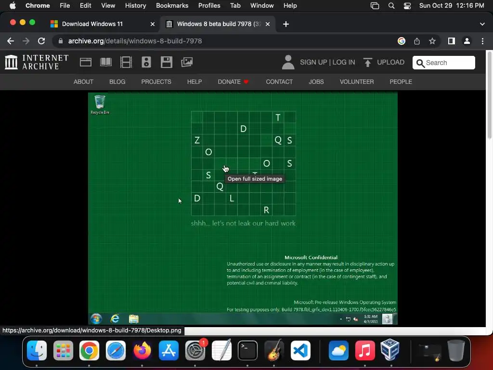493x370 pixels.
Task: Open the PROJECTS link
Action: [156, 82]
